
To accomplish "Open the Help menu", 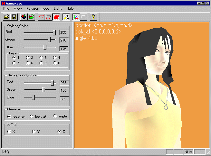I will point(70,9).
